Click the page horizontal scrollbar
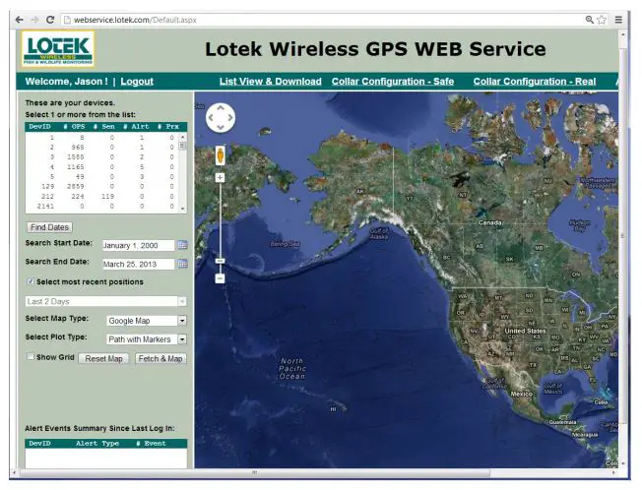The image size is (642, 490). click(254, 473)
